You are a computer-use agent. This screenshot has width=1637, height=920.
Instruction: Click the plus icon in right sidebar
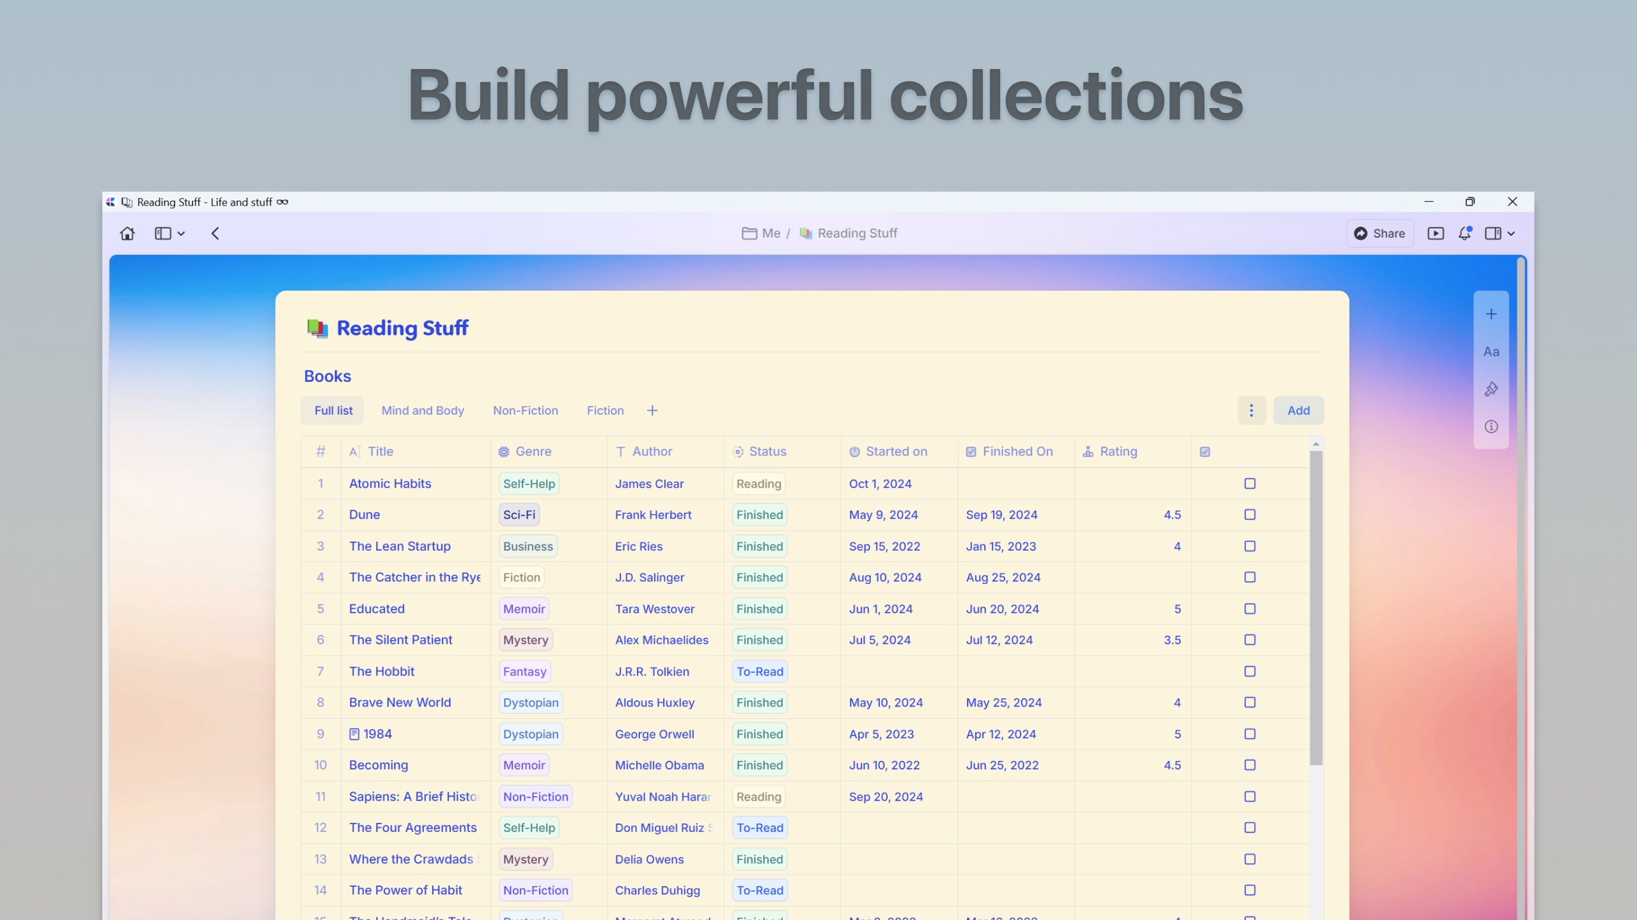(x=1491, y=314)
